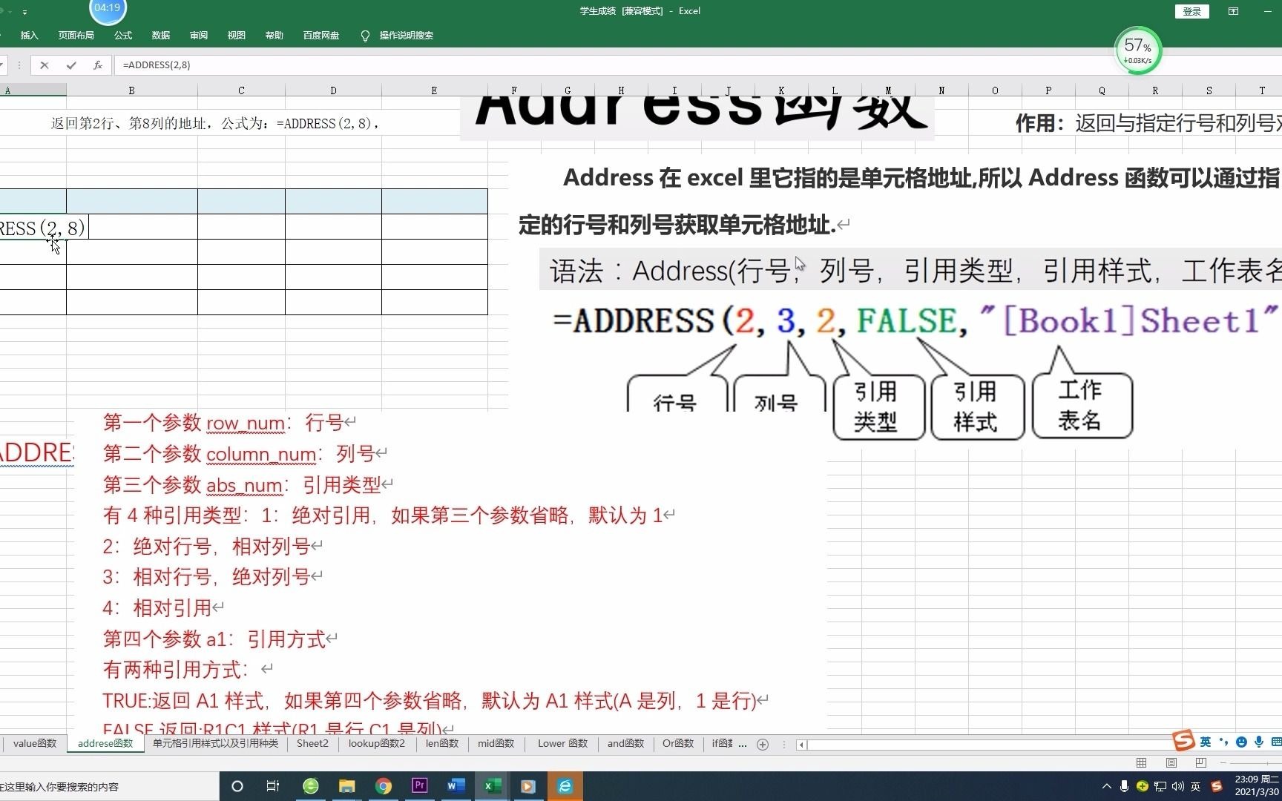The height and width of the screenshot is (801, 1282).
Task: Click the Page Layout view icon in status bar
Action: 1171,762
